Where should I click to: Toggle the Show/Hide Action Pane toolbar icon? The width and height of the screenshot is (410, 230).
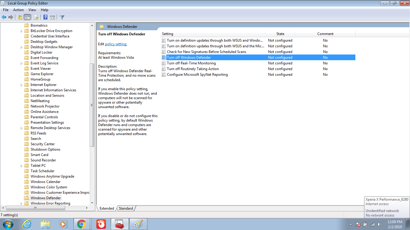tap(53, 17)
